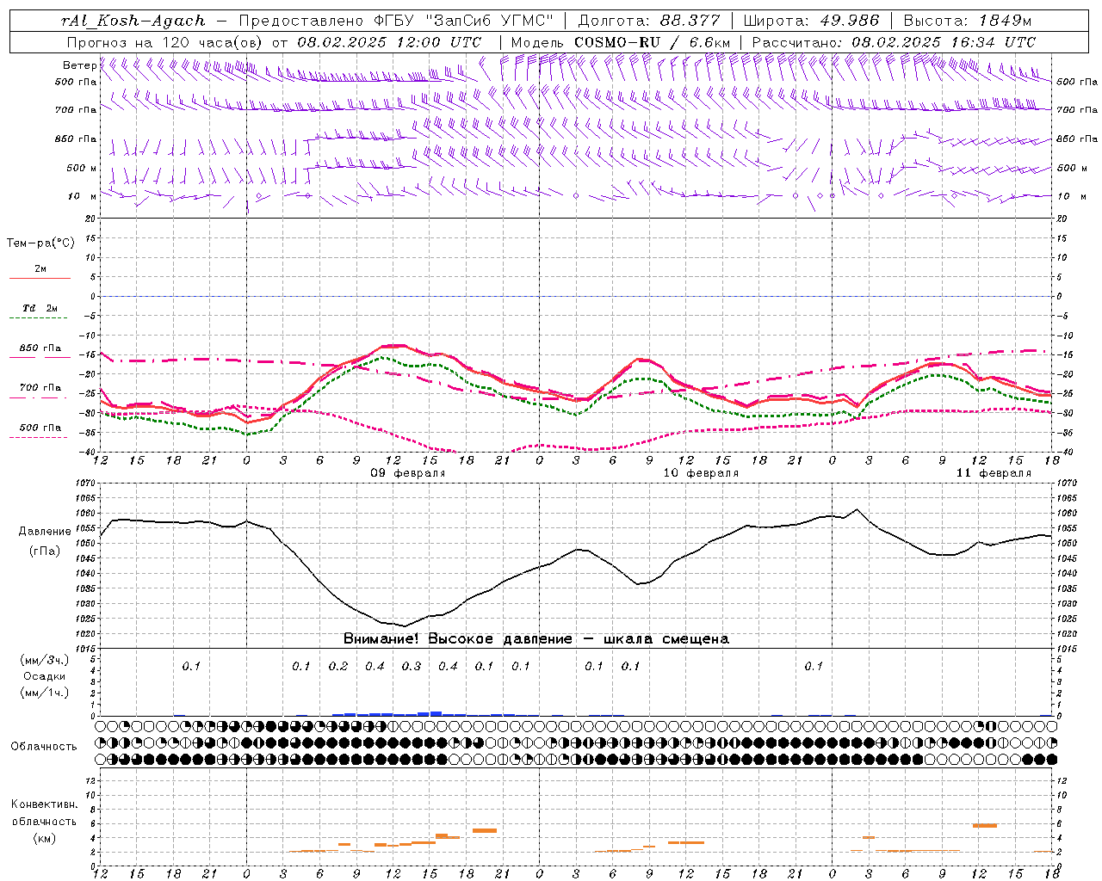The width and height of the screenshot is (1102, 881).
Task: Click the 09 февраля date label
Action: click(408, 473)
